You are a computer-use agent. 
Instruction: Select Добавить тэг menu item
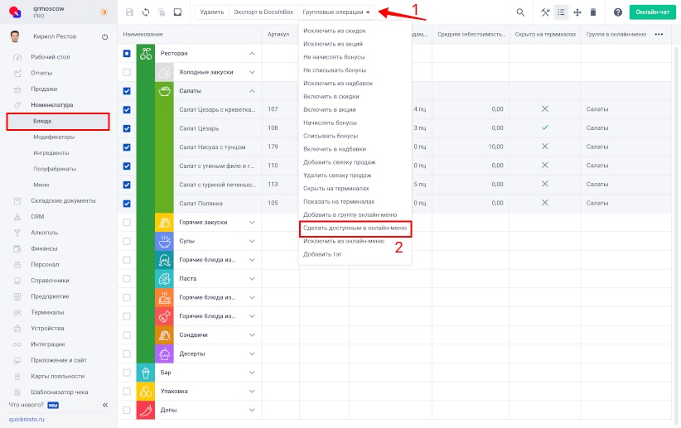(x=322, y=254)
